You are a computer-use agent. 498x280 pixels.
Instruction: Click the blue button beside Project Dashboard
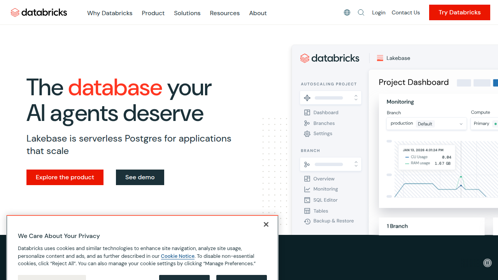[496, 83]
